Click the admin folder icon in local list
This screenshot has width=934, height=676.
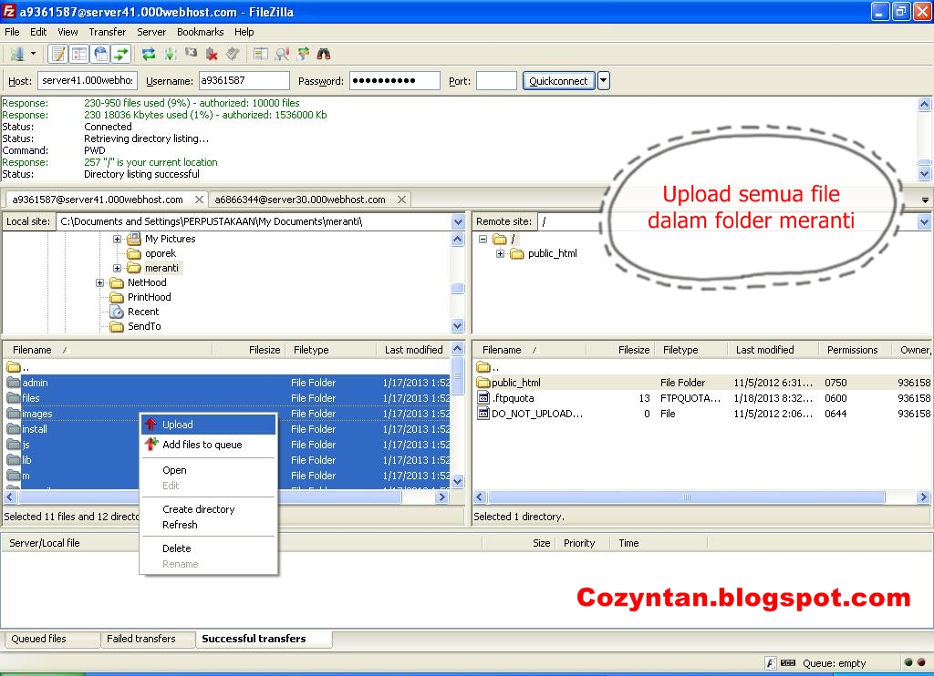pyautogui.click(x=13, y=383)
